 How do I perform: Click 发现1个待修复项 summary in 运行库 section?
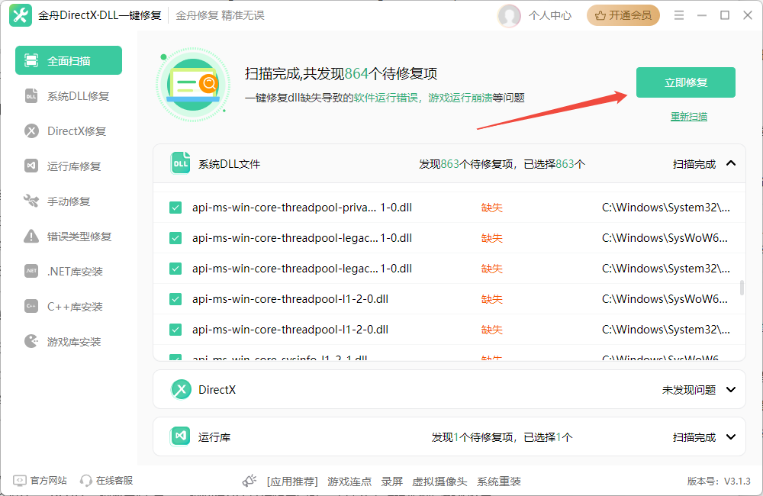(472, 437)
